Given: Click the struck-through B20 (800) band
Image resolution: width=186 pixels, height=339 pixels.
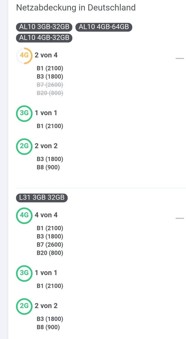Looking at the screenshot, I should [50, 93].
